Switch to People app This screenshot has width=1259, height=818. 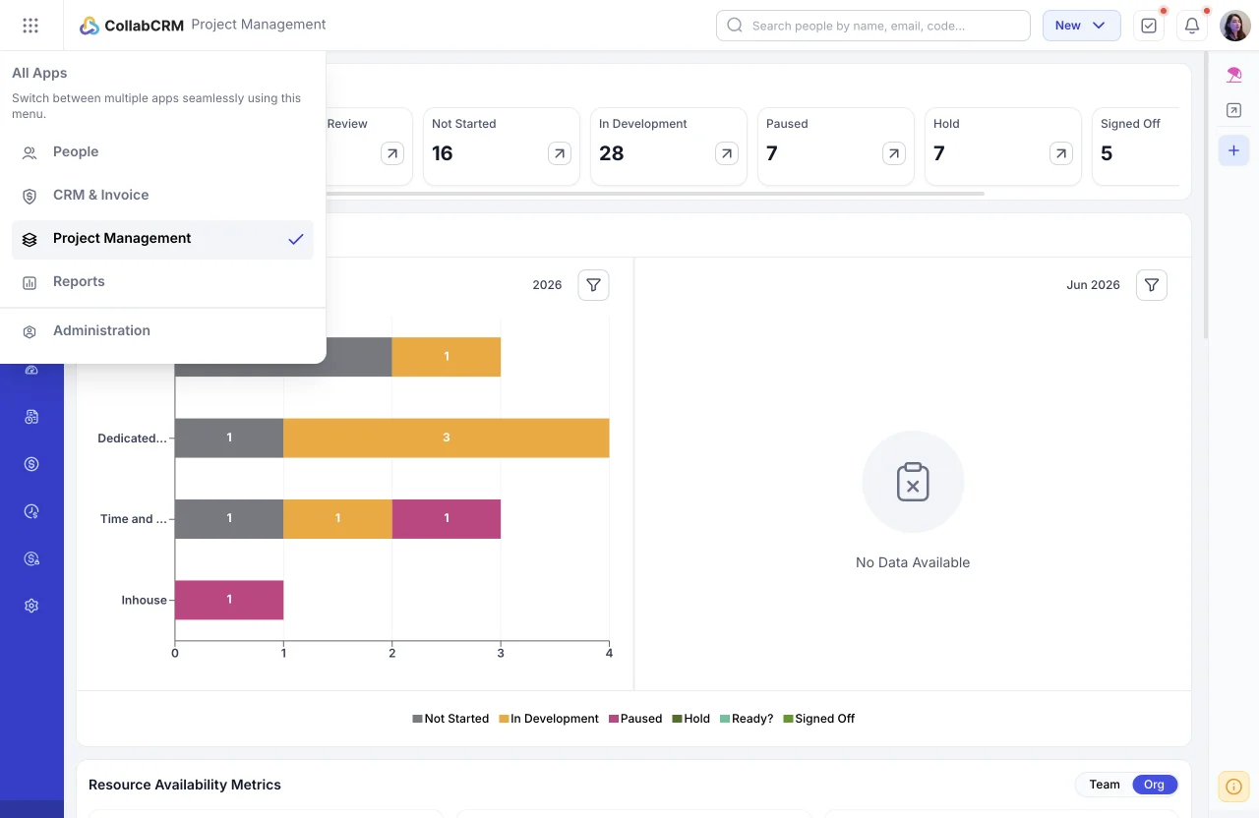pos(162,151)
